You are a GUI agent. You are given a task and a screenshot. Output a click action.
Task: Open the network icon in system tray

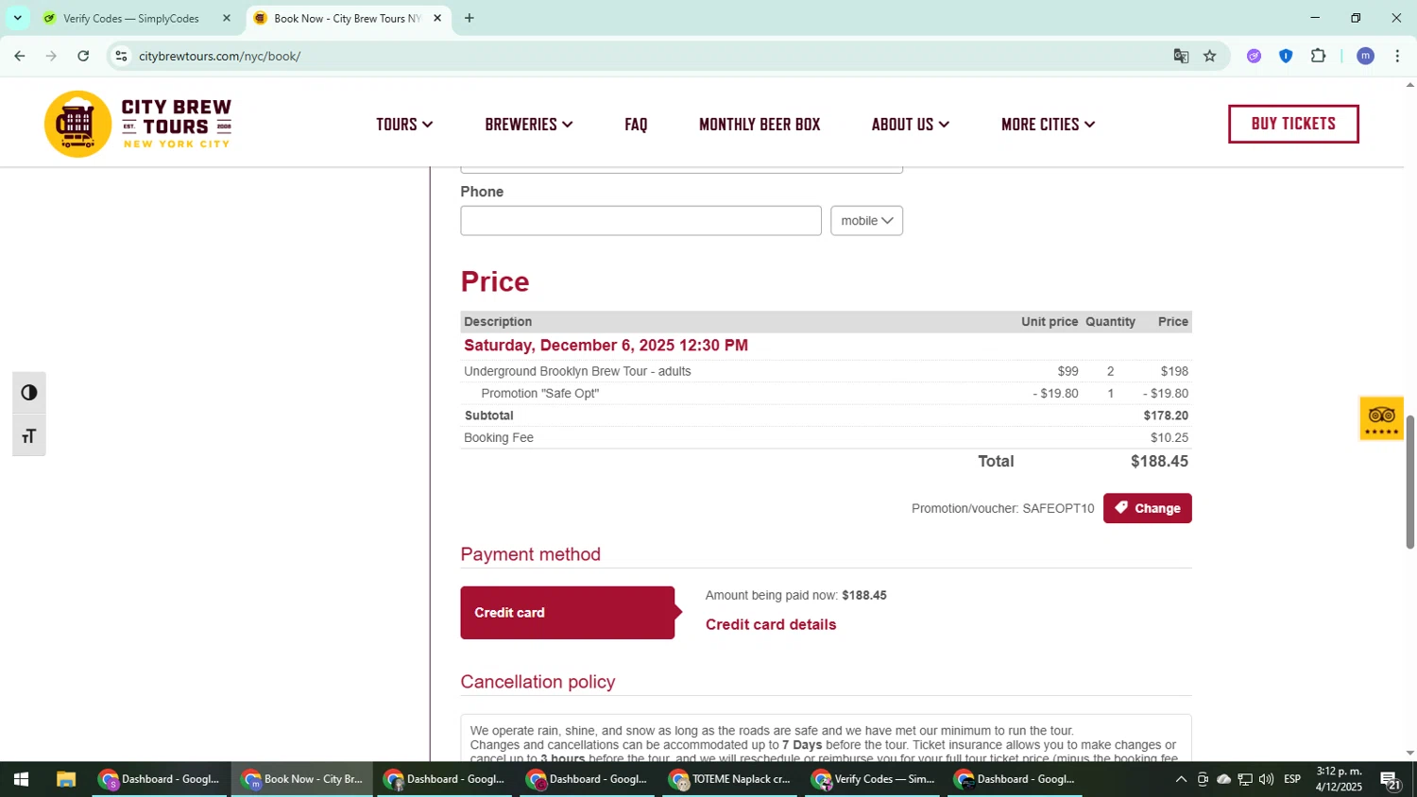point(1245,779)
